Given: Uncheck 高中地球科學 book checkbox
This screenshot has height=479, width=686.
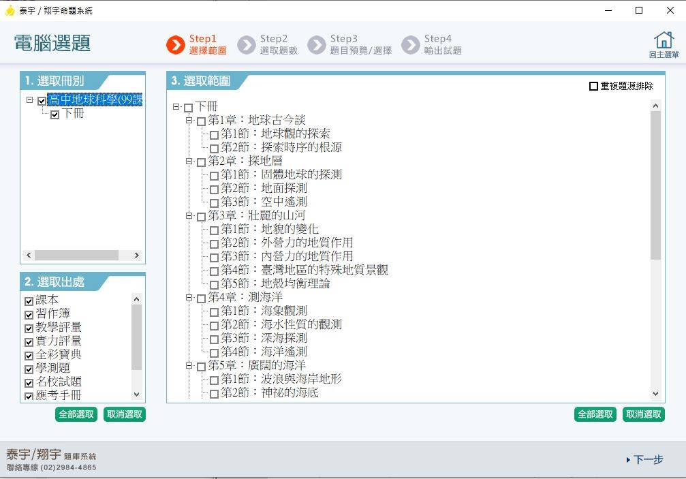Looking at the screenshot, I should (42, 101).
